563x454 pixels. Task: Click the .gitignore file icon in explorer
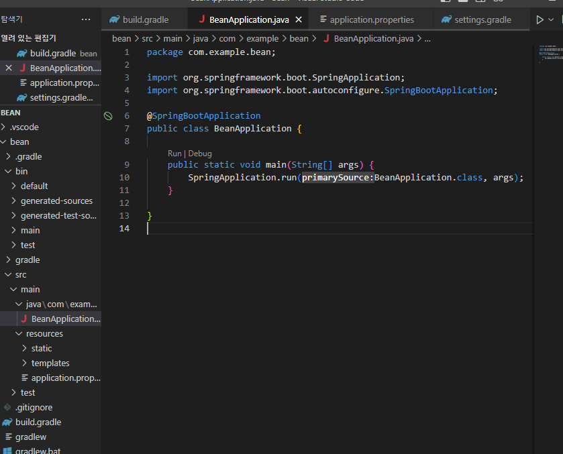pyautogui.click(x=7, y=408)
